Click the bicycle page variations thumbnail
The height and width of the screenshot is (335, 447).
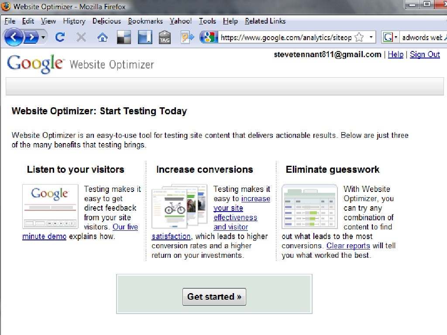click(x=179, y=206)
